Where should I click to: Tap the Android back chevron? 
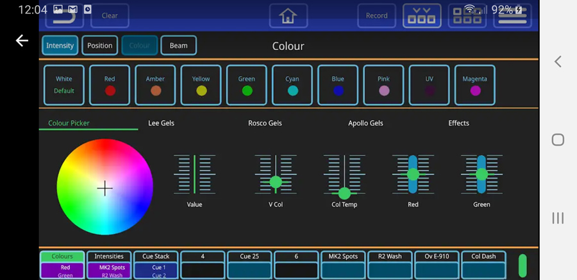(558, 61)
